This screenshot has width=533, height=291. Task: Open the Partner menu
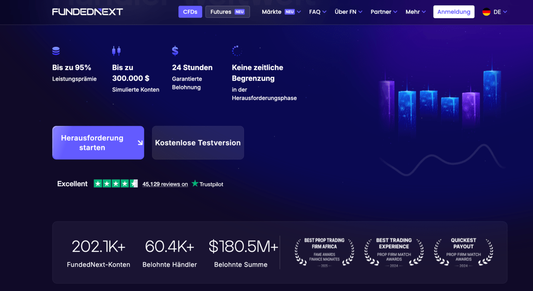pos(384,12)
